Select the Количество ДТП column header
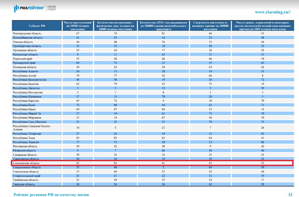The height and width of the screenshot is (197, 299). coord(163,26)
